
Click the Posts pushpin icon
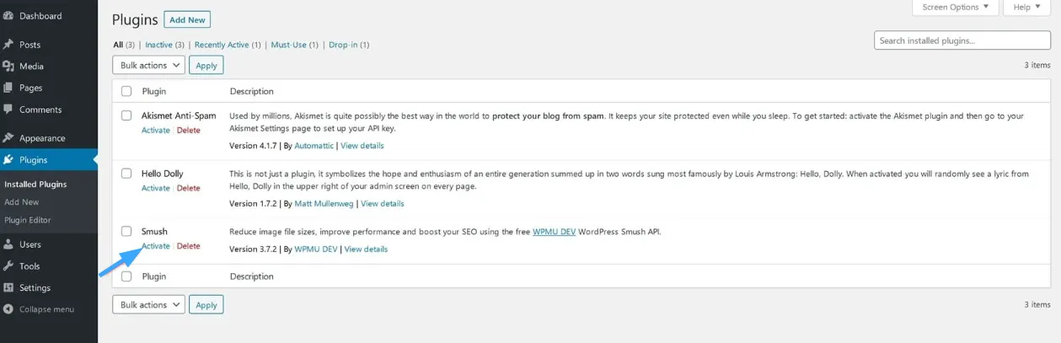point(8,45)
